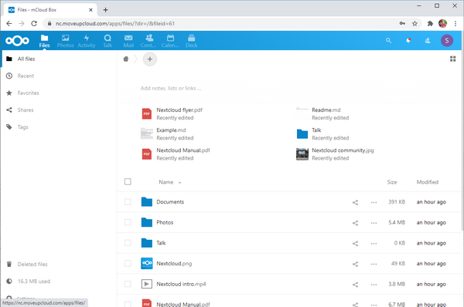The image size is (464, 307).
Task: Share Nextcloud.png
Action: click(x=355, y=264)
